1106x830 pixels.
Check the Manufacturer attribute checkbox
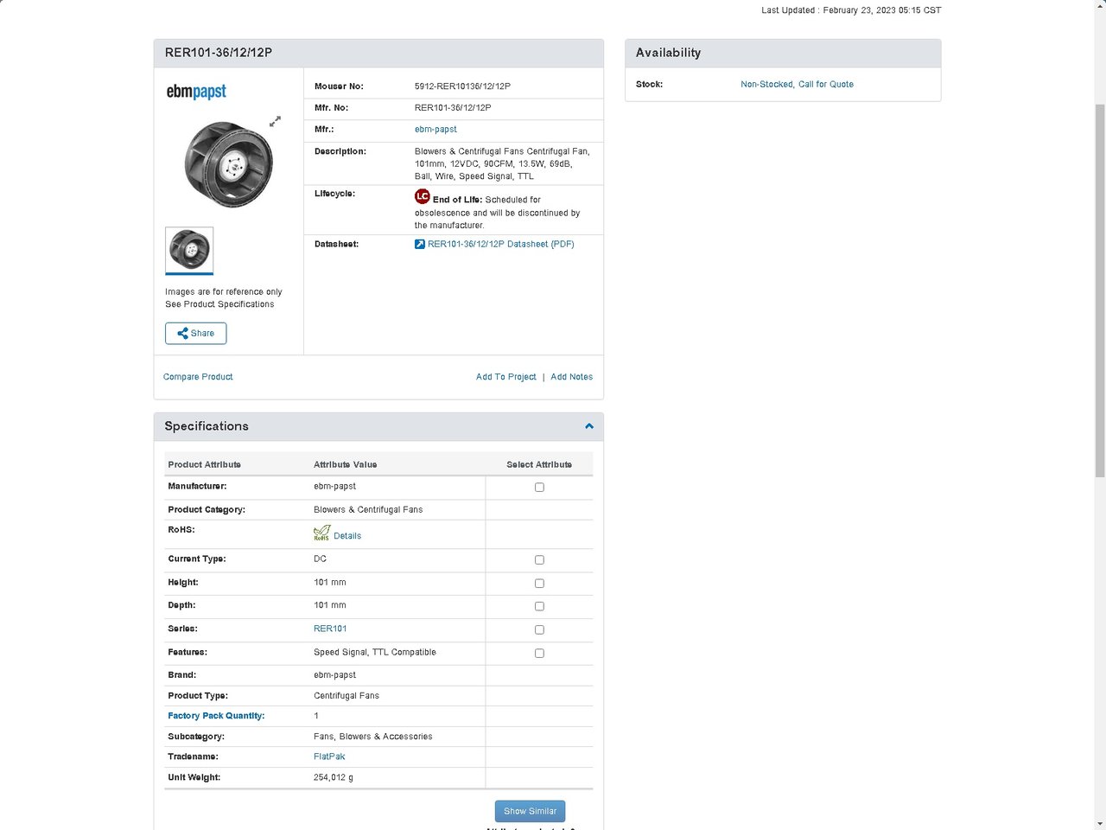539,488
